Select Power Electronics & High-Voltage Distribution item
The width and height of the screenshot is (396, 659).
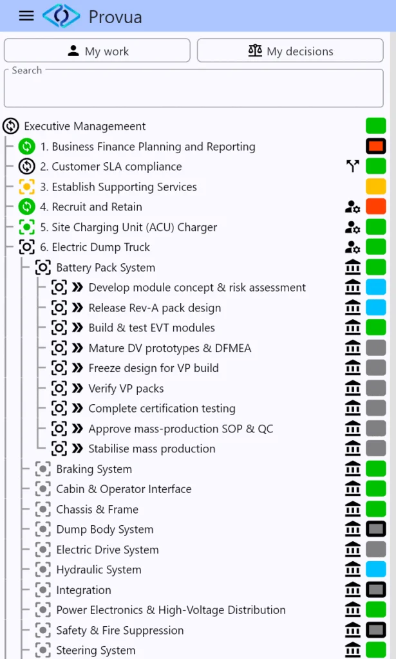(171, 610)
